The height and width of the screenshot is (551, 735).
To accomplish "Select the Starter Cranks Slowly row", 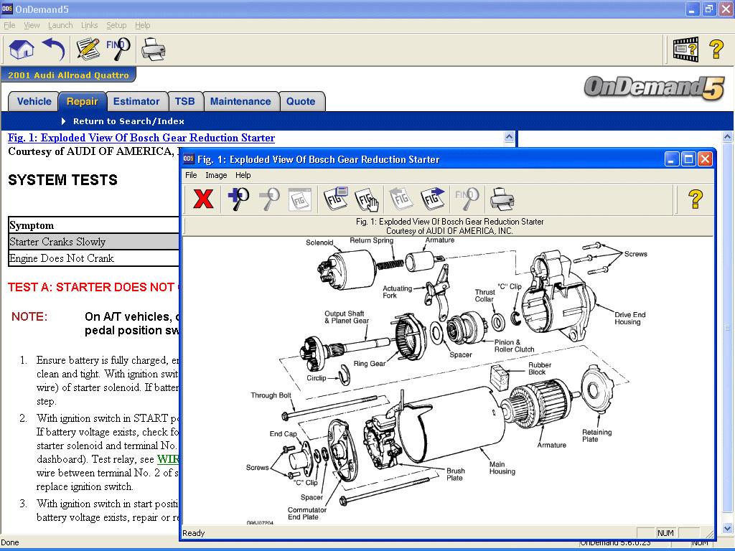I will [x=94, y=242].
